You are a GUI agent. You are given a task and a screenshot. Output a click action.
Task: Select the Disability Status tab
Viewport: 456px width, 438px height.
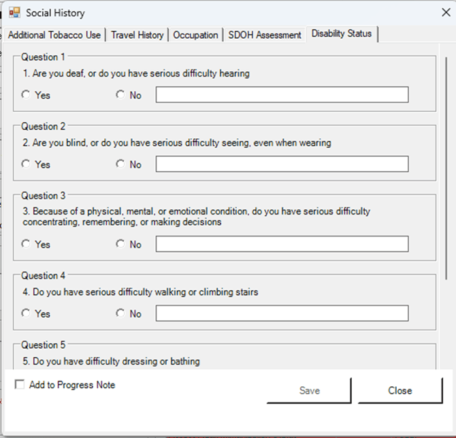click(342, 34)
